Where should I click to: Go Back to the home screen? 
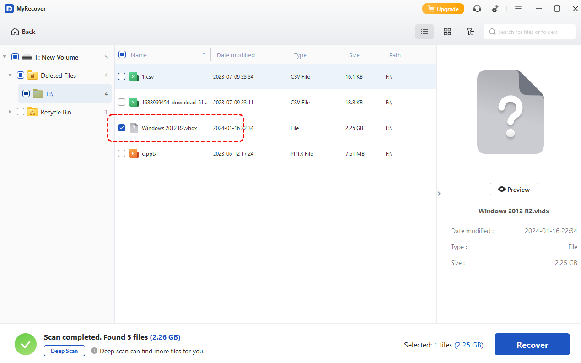pos(23,32)
